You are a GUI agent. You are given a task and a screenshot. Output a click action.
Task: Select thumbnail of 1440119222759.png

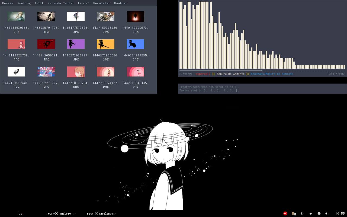click(16, 44)
